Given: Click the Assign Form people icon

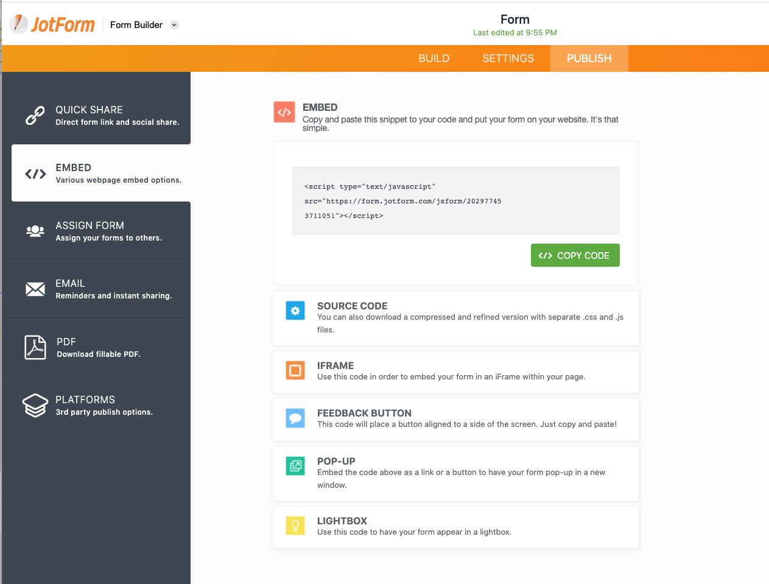Looking at the screenshot, I should click(x=35, y=231).
